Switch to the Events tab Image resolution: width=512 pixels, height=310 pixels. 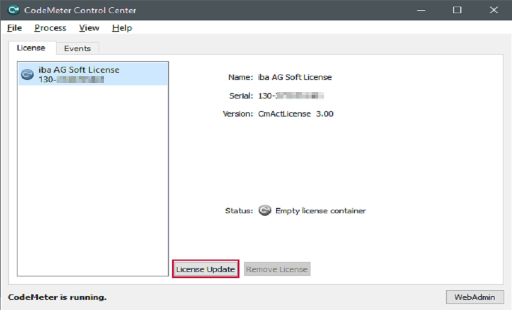[x=78, y=48]
